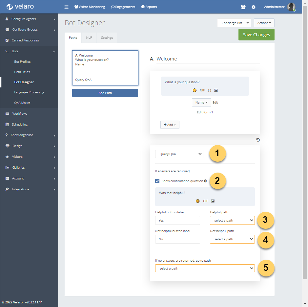Click the Add Path button
This screenshot has width=308, height=307.
[x=105, y=93]
